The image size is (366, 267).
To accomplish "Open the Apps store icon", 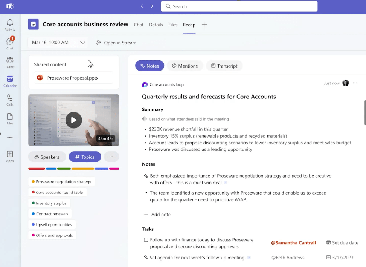I will point(10,156).
